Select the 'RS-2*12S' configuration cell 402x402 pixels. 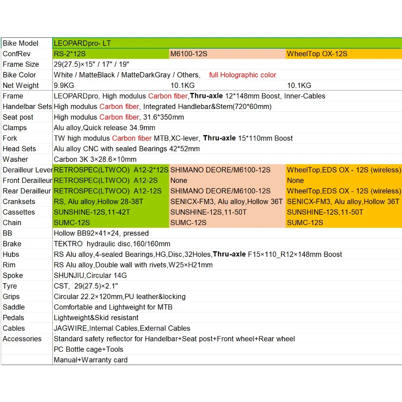(111, 54)
